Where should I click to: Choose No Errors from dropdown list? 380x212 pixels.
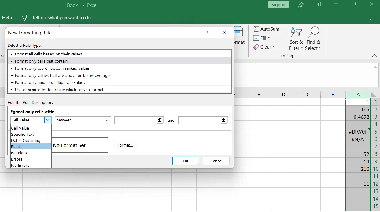click(31, 165)
